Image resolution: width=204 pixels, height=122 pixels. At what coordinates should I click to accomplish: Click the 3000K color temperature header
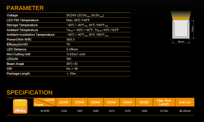tap(96, 102)
